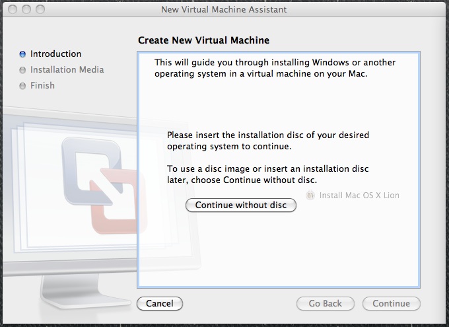Click the gray Installation Media step bullet
The width and height of the screenshot is (449, 327).
22,70
